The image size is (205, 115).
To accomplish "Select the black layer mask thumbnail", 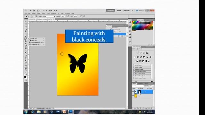I will point(140,92).
